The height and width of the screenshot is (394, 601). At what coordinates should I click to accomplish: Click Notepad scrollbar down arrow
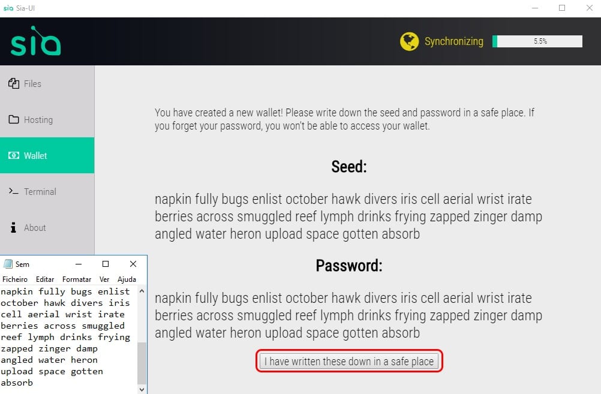(142, 389)
